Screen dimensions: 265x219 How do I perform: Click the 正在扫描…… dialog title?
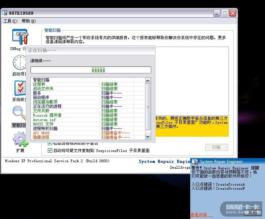click(42, 50)
